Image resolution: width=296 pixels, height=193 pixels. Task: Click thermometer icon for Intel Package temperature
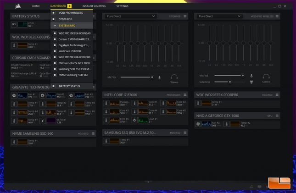point(106,103)
